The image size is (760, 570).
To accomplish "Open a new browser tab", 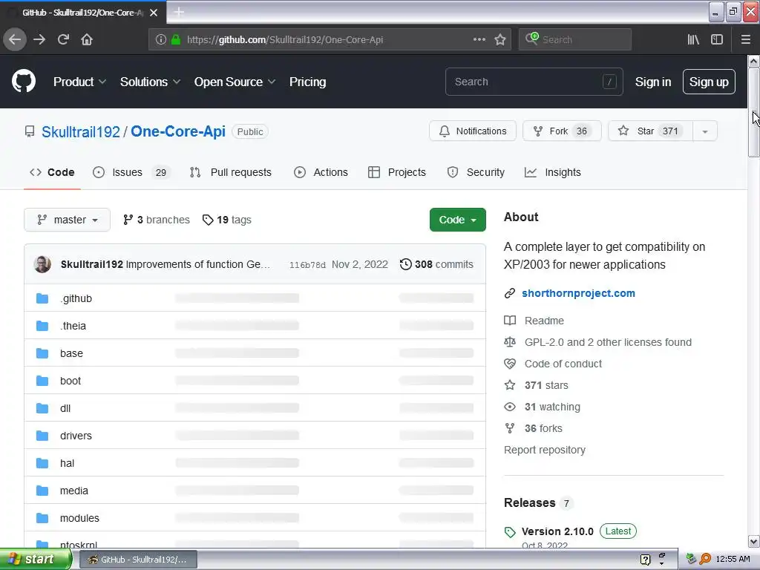I will click(179, 12).
